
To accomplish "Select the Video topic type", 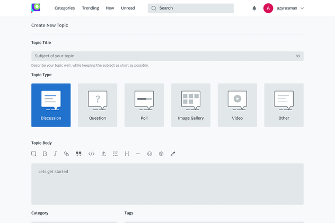I will 237,105.
